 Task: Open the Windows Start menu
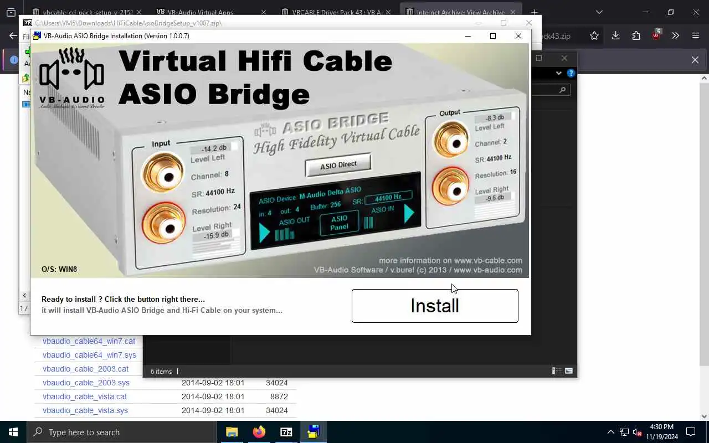[x=13, y=432]
